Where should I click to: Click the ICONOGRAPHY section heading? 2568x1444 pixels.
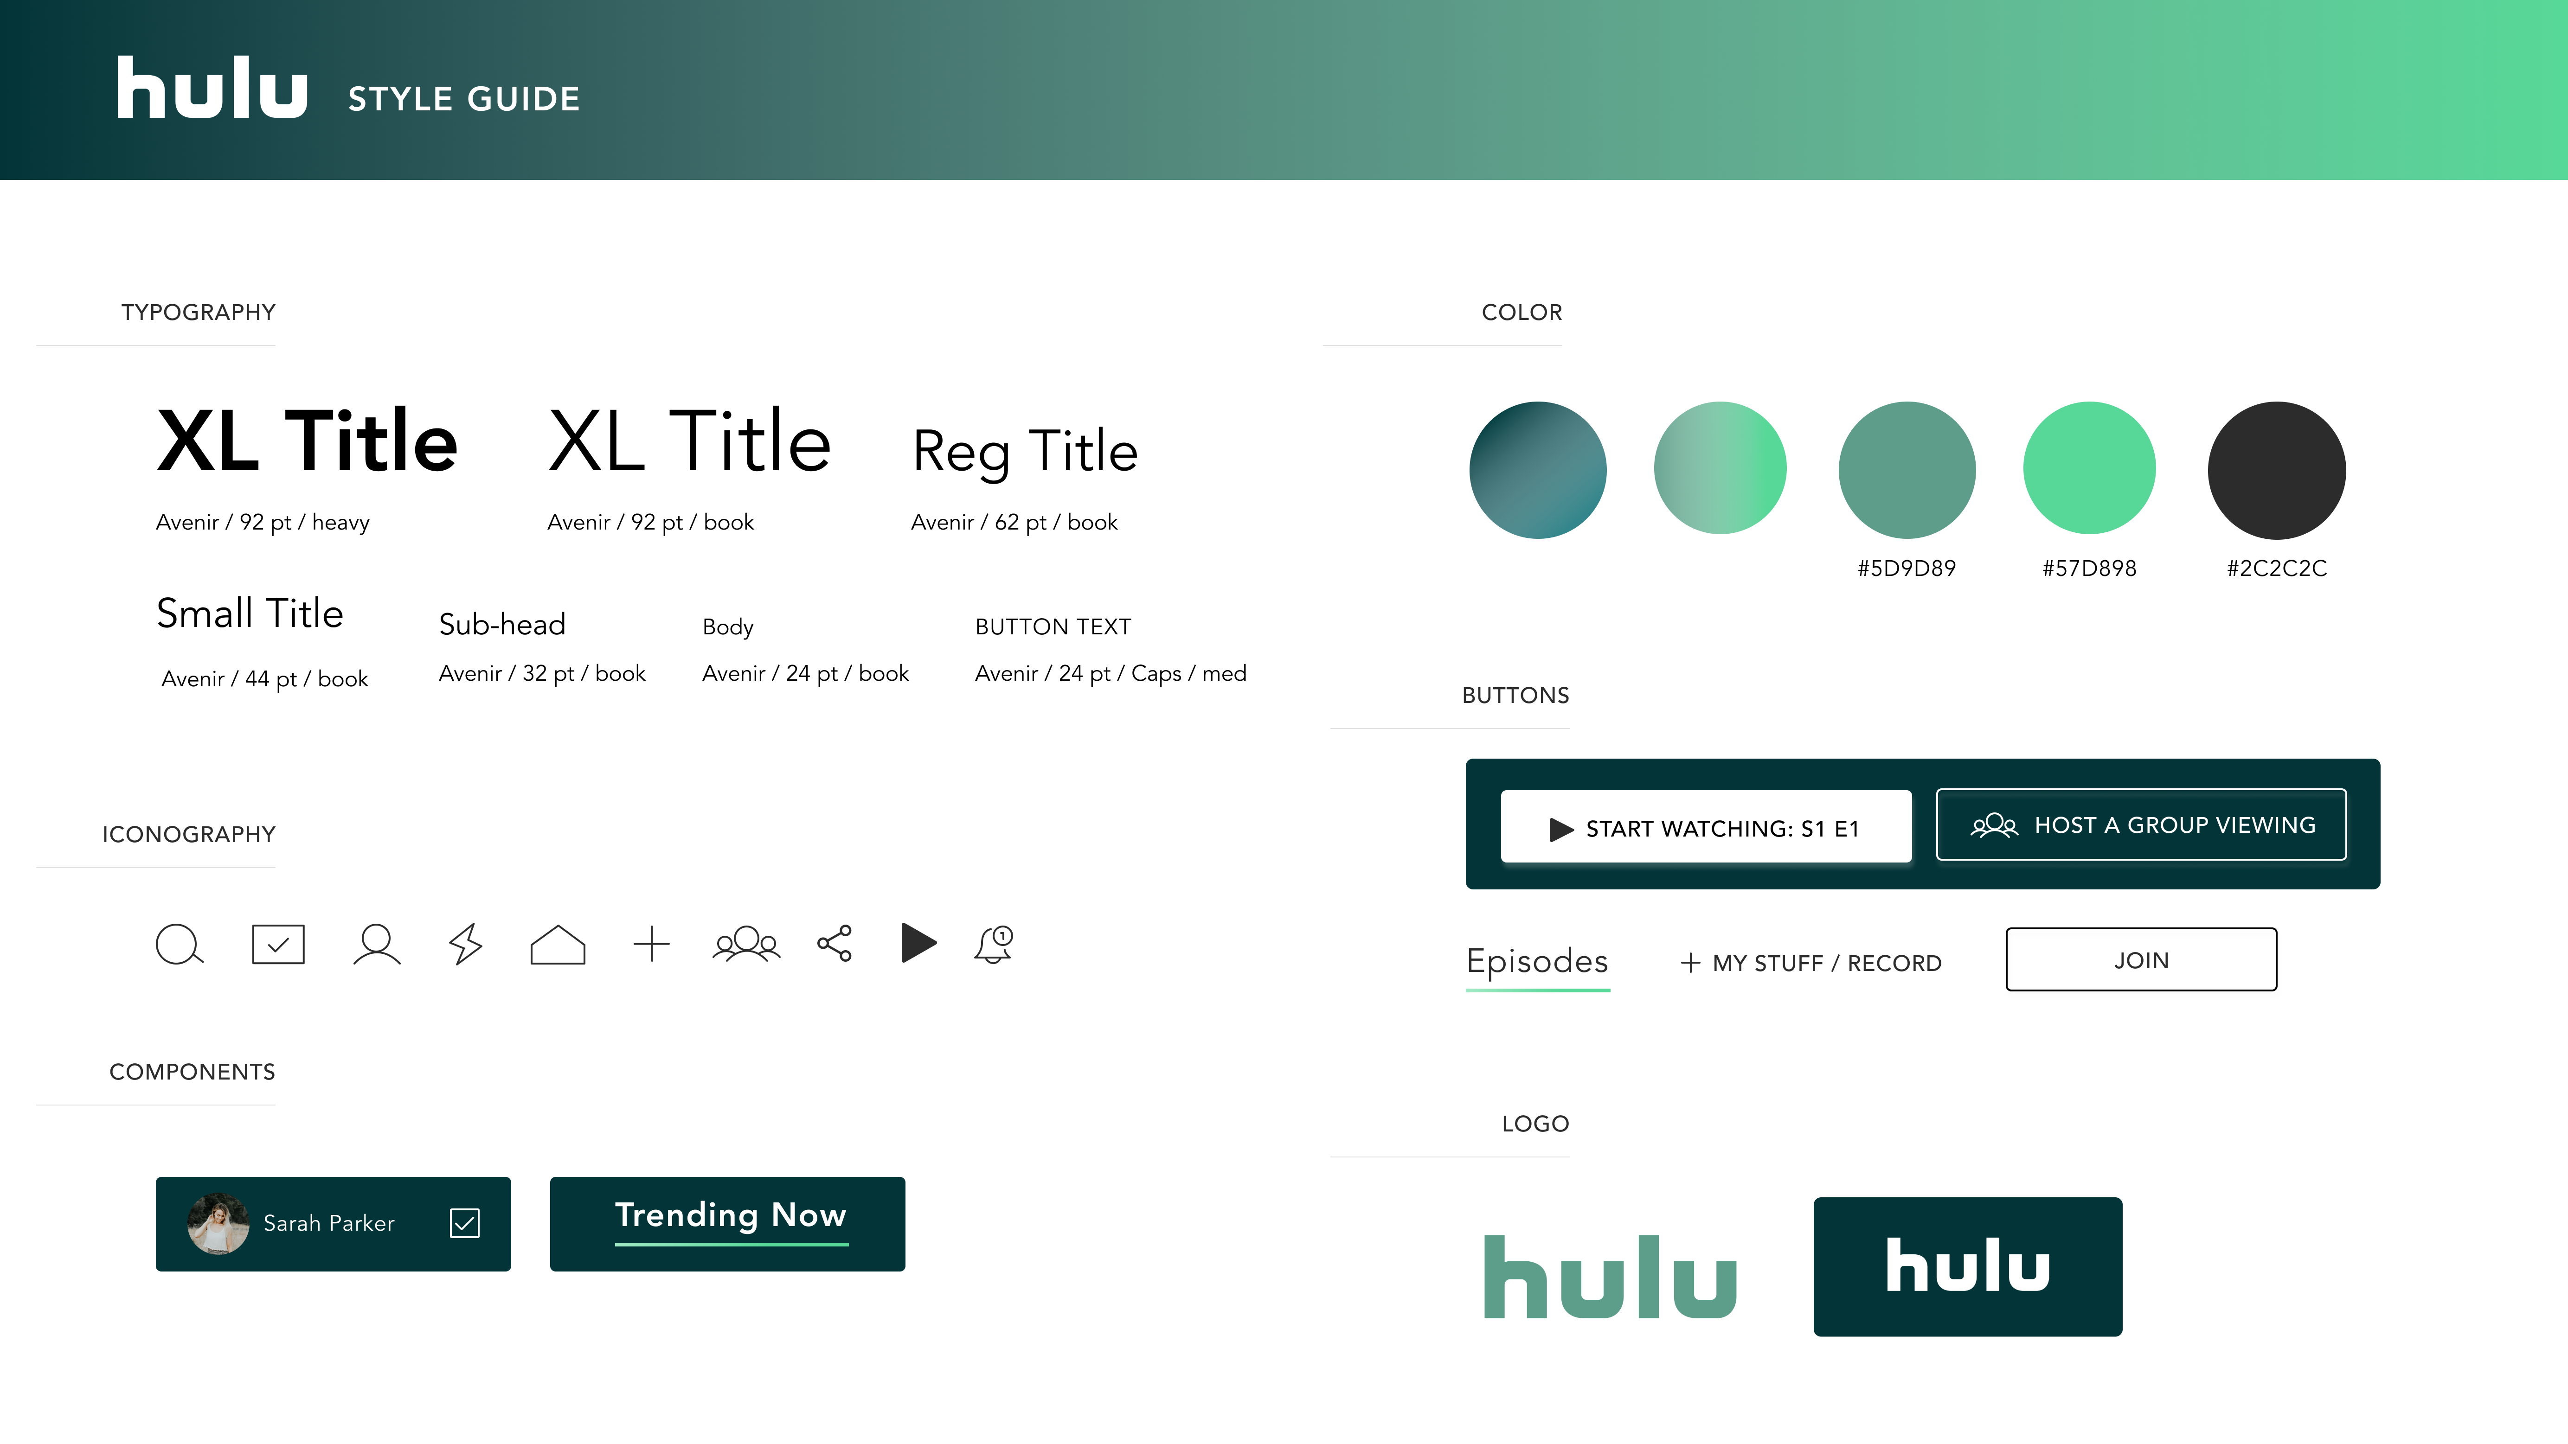(x=188, y=834)
